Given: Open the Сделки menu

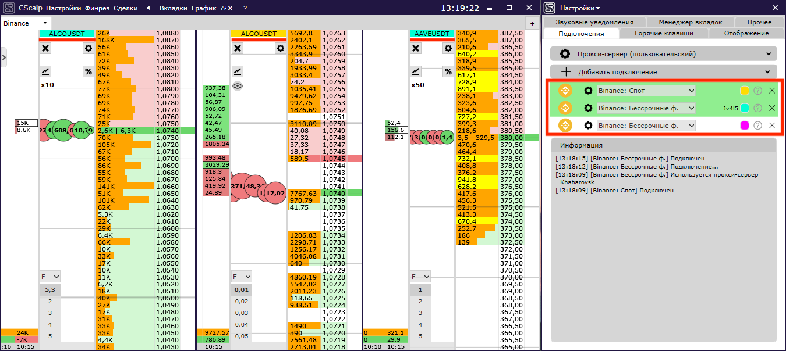Looking at the screenshot, I should 126,8.
